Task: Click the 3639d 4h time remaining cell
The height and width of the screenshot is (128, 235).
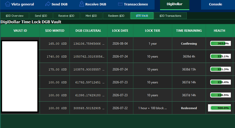Action: coord(189,56)
